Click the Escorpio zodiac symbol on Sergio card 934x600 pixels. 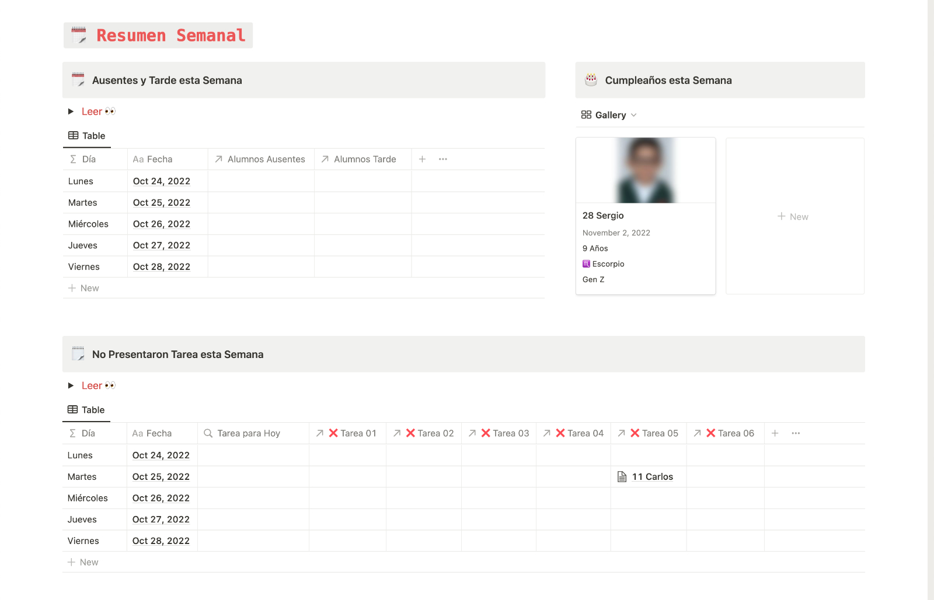click(x=586, y=264)
